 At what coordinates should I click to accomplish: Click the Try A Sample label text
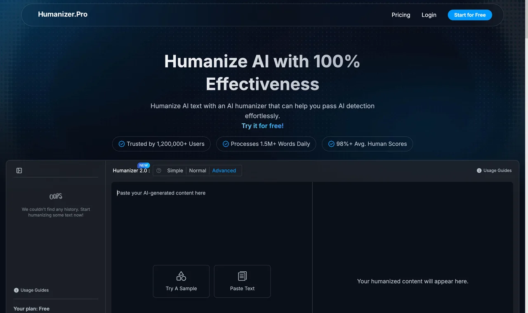coord(181,289)
